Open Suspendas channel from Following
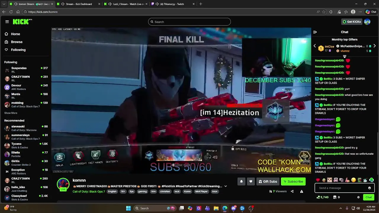This screenshot has width=379, height=213. (26, 70)
